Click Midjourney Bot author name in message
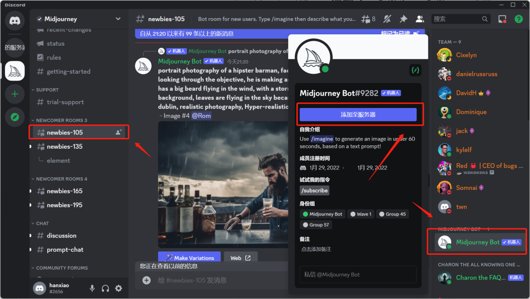The height and width of the screenshot is (299, 530). click(x=180, y=61)
